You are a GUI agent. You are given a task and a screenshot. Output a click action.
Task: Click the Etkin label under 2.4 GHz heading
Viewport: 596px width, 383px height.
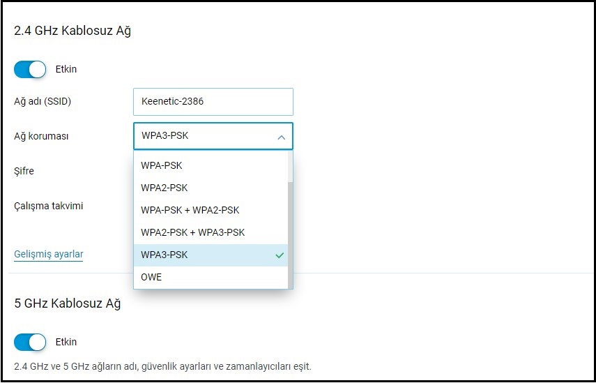66,69
